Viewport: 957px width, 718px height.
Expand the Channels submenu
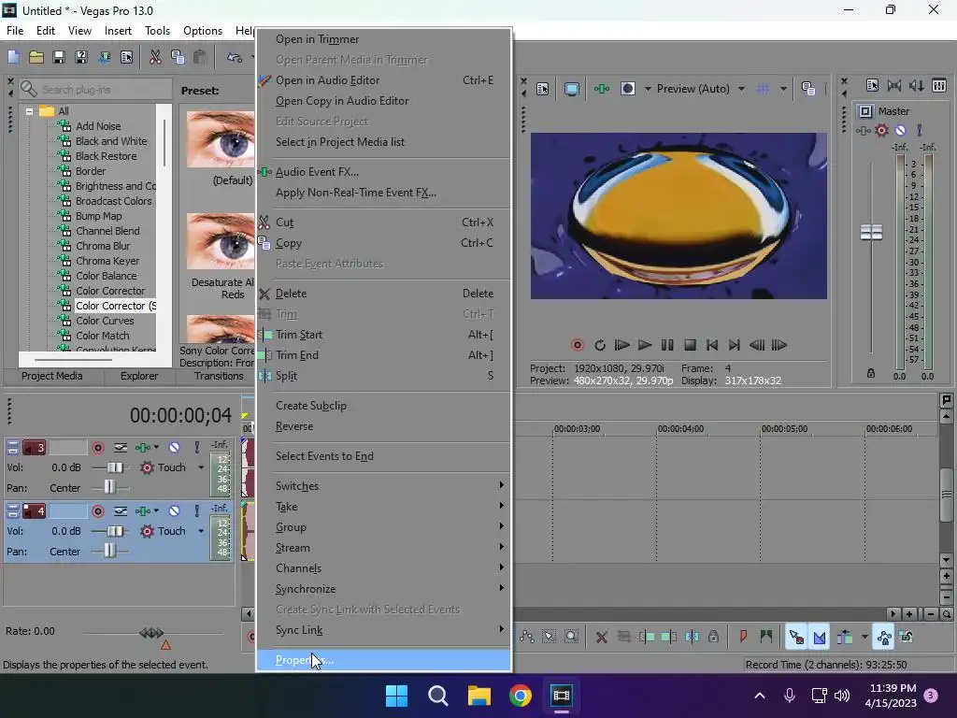coord(383,567)
